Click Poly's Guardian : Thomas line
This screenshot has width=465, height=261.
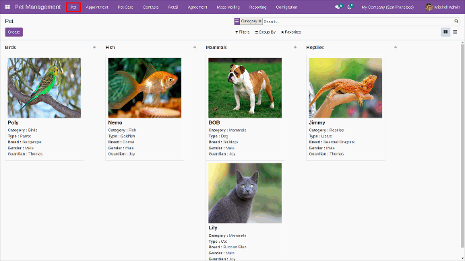tap(25, 154)
